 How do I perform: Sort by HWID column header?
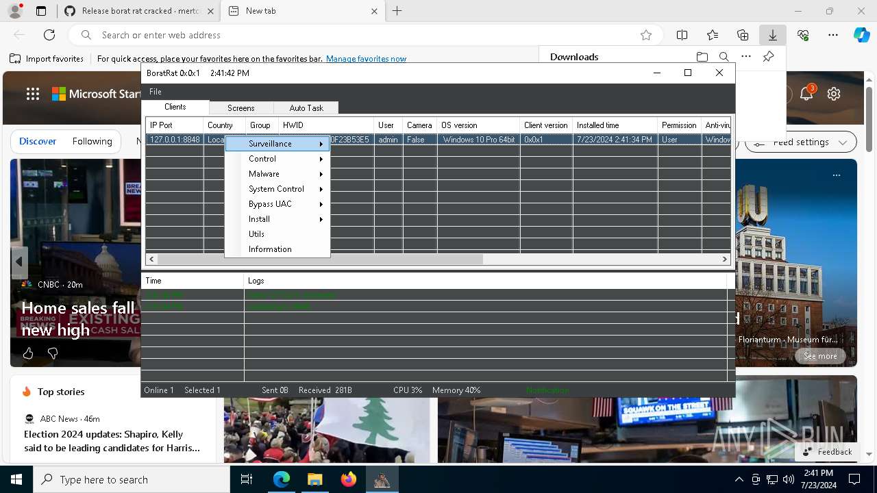(326, 125)
